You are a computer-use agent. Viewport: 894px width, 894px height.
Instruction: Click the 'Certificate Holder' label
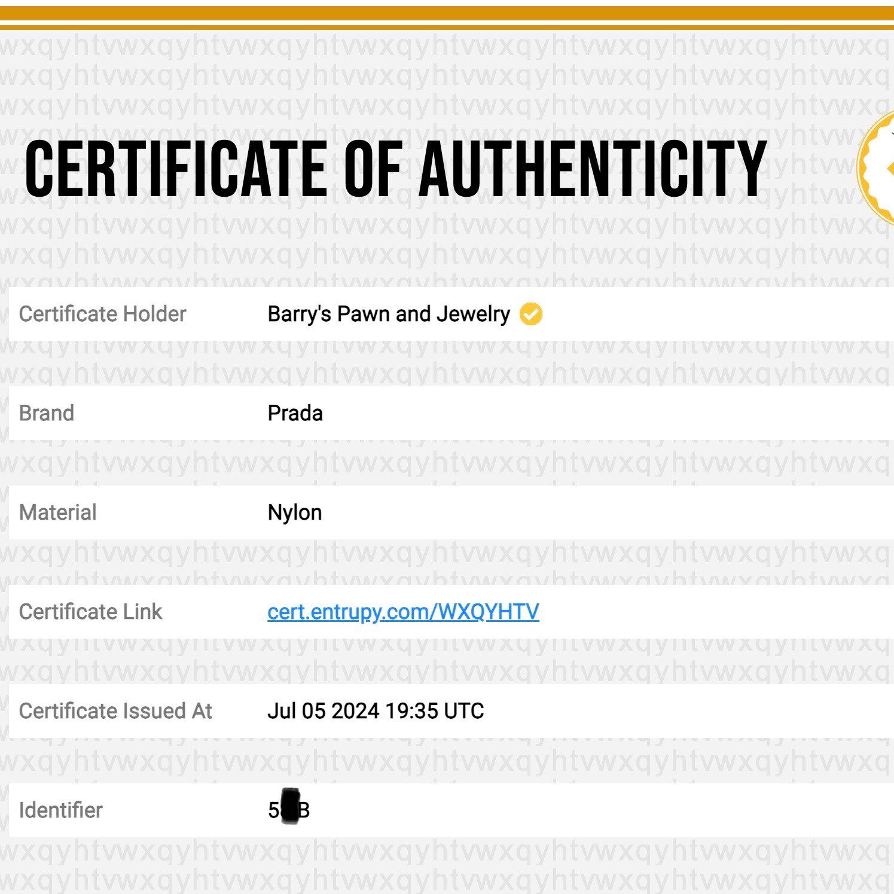[102, 314]
